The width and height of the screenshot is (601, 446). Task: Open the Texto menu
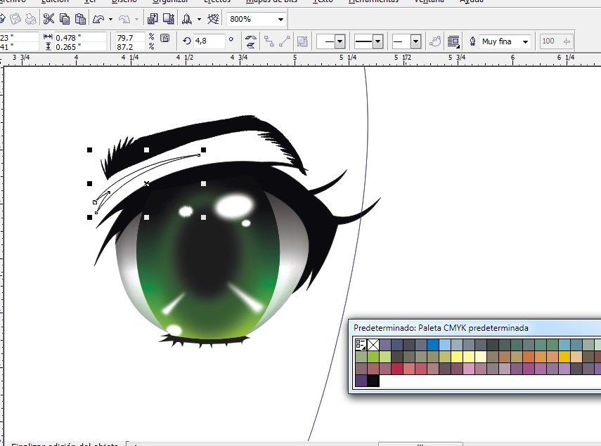(323, 1)
